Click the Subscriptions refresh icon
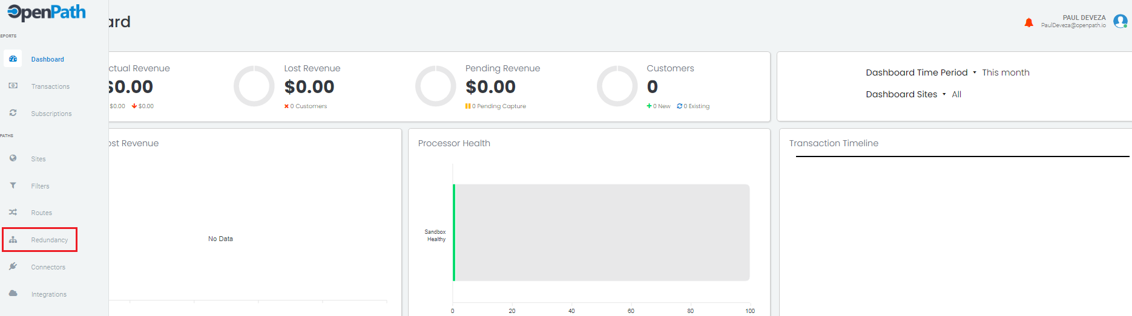 (x=13, y=113)
